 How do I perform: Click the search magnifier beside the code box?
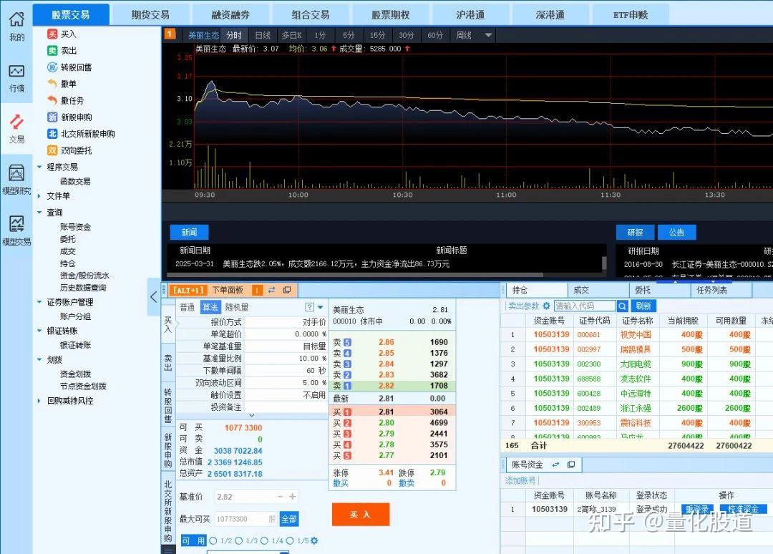(621, 306)
